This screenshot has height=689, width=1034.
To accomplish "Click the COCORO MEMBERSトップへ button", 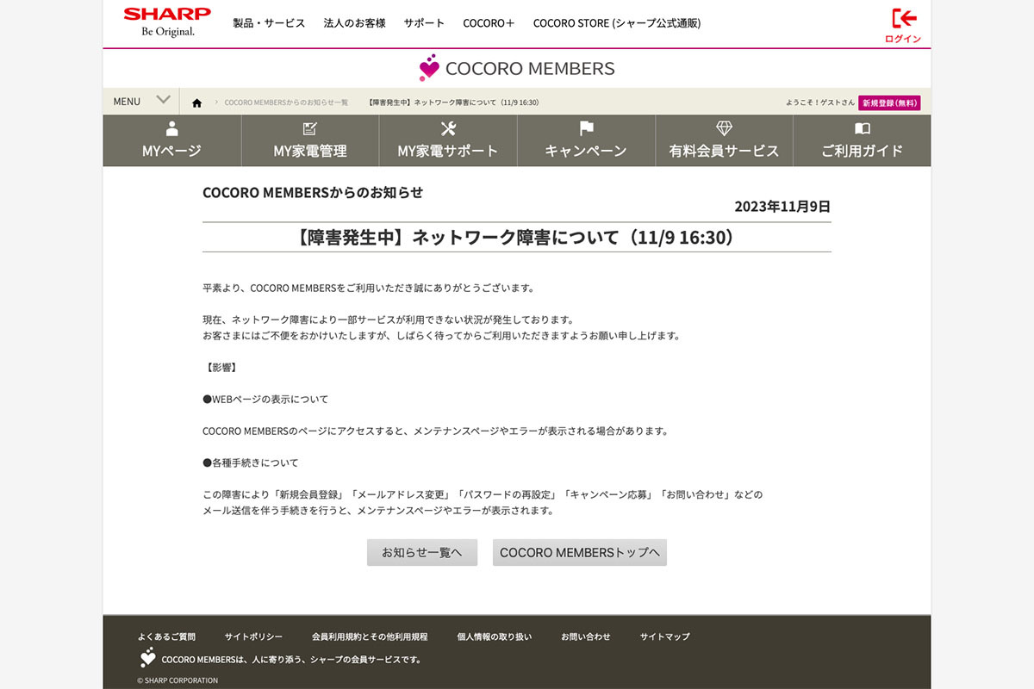I will (580, 552).
